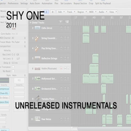Screen dimensions: 131x131
Task: Enable the No Reset checkbox
Action: click(13, 71)
